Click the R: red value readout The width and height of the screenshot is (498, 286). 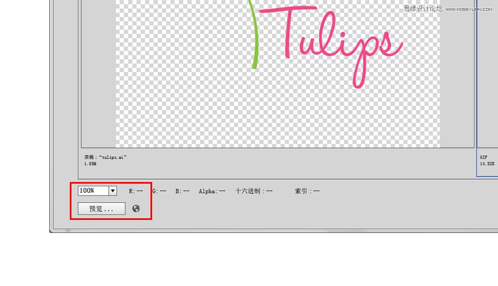tap(136, 191)
